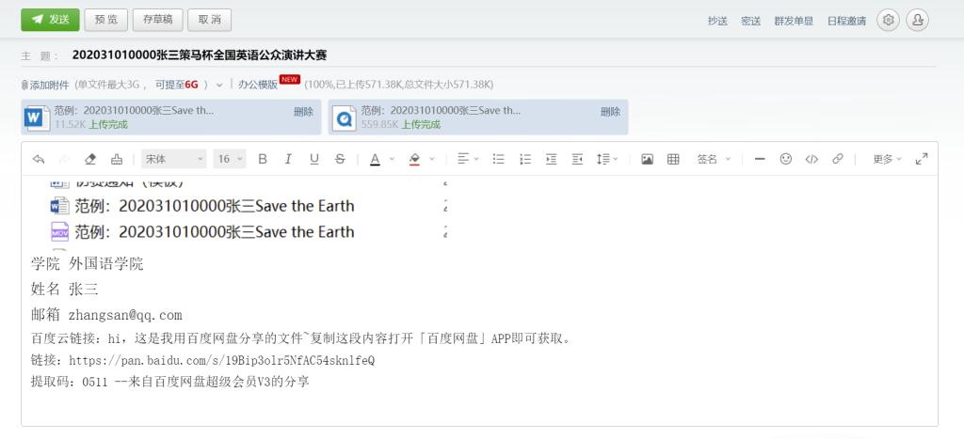Toggle bold formatting
Viewport: 964px width, 439px height.
pyautogui.click(x=263, y=159)
